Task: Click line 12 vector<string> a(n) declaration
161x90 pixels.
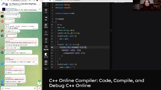Action: point(66,30)
